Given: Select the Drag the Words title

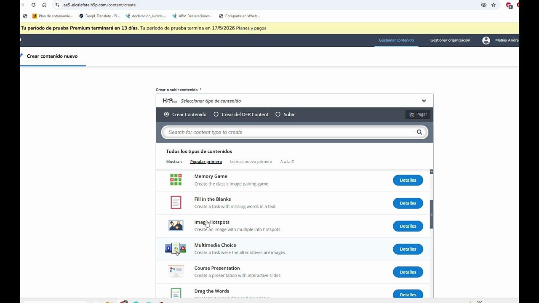Looking at the screenshot, I should pos(212,291).
